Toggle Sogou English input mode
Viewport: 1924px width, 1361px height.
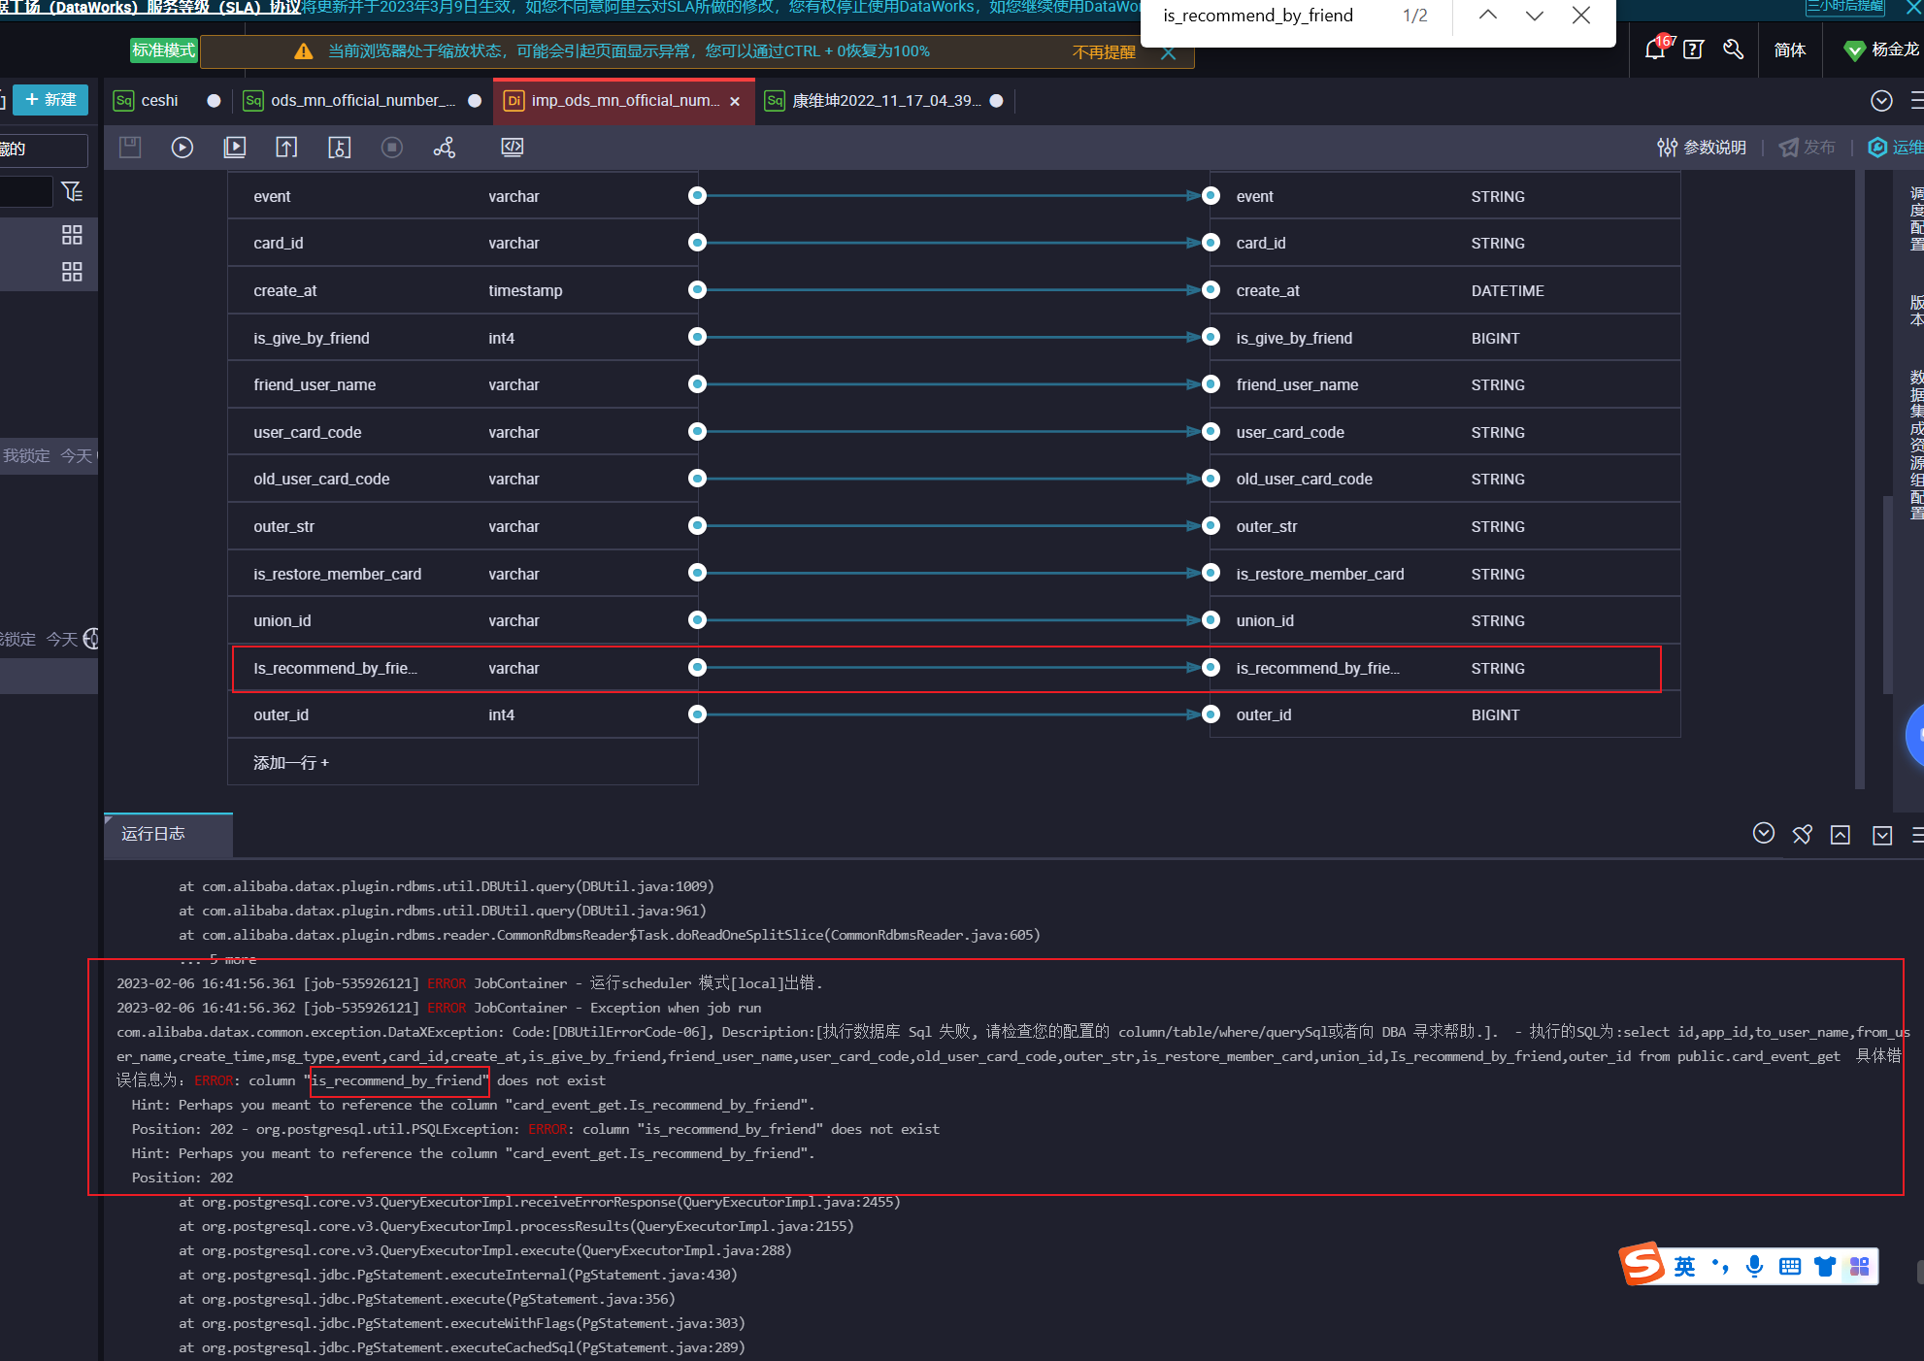coord(1684,1266)
